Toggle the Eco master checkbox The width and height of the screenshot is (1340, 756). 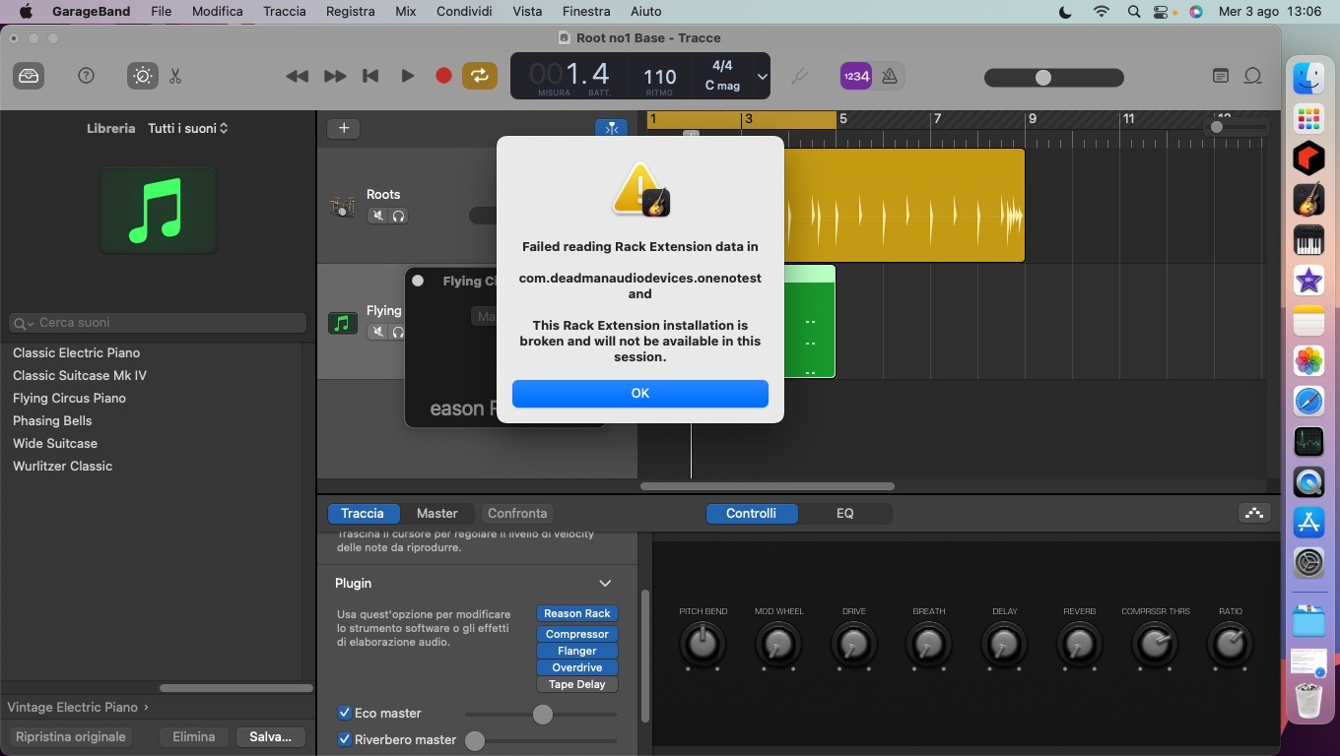(345, 713)
